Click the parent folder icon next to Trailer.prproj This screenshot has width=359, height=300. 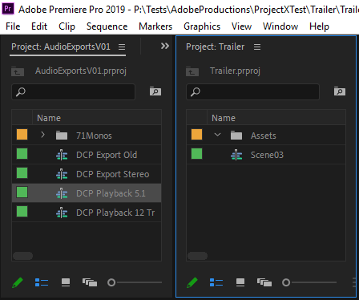(x=192, y=71)
